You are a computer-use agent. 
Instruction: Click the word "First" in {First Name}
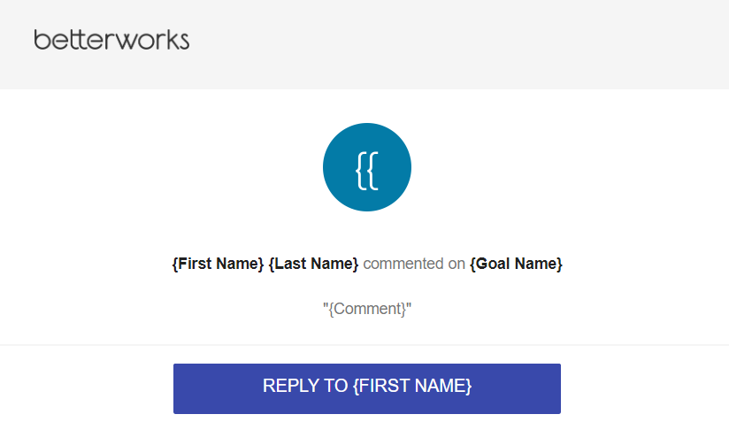(196, 264)
